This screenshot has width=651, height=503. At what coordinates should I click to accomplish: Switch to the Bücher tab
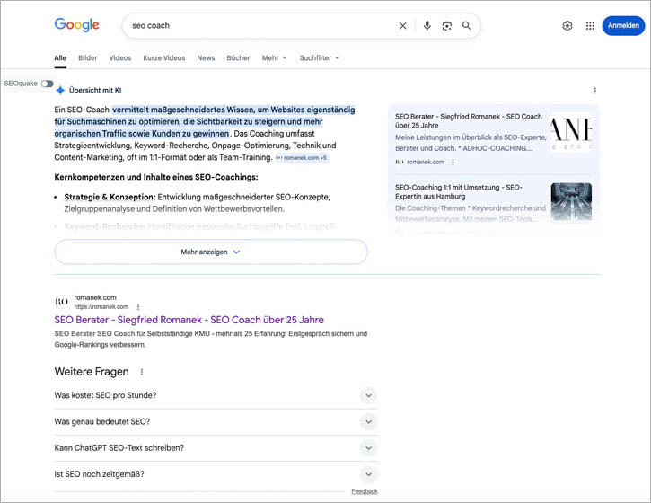coord(238,58)
